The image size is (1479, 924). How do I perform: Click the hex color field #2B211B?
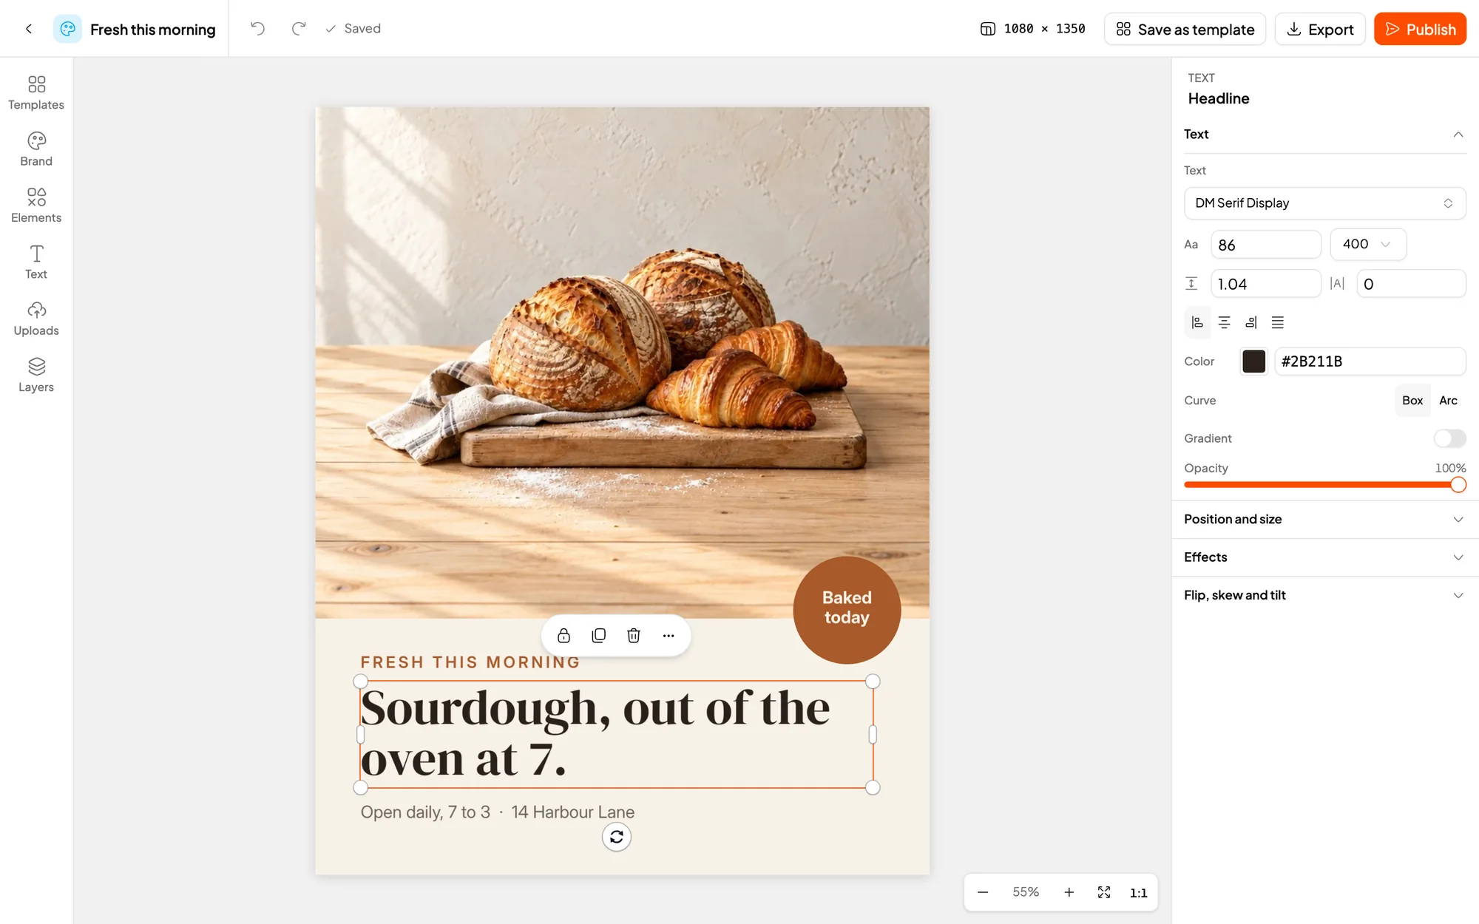[1370, 361]
